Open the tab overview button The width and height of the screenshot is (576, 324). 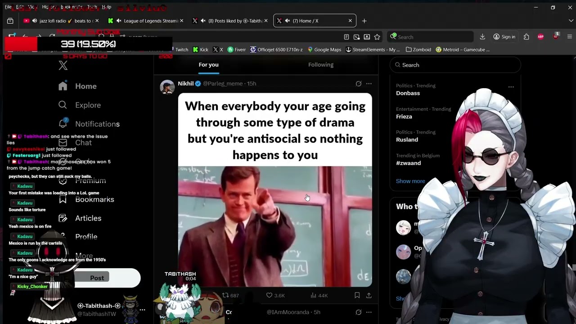tap(10, 21)
